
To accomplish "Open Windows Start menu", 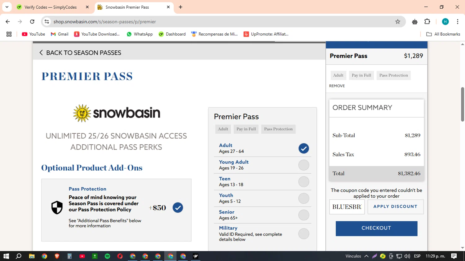I will pos(6,256).
